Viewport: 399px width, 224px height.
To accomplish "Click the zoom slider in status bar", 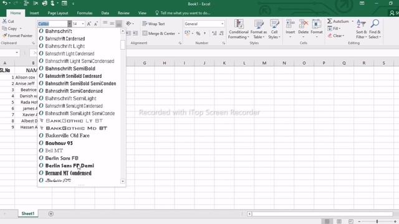I will [x=377, y=222].
